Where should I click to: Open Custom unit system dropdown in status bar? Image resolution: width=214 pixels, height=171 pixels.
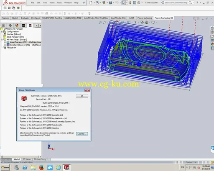coord(196,162)
